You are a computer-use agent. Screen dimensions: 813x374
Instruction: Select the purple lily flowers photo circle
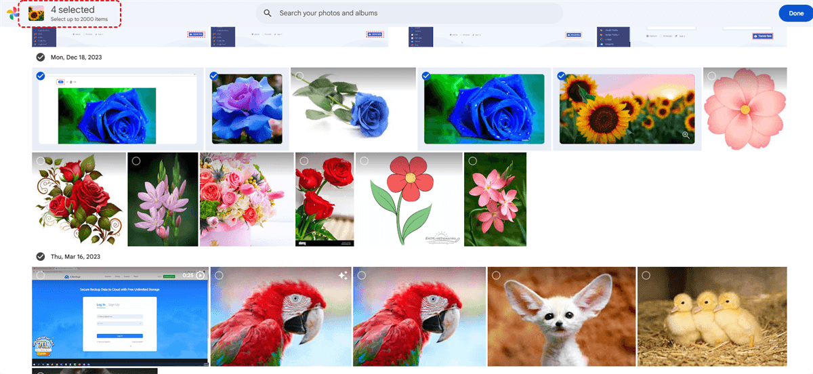(136, 161)
